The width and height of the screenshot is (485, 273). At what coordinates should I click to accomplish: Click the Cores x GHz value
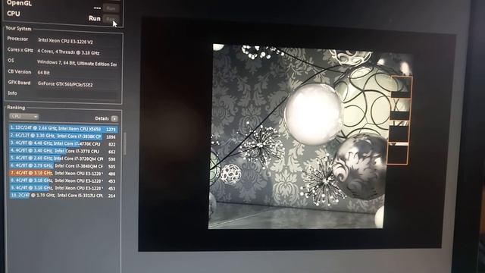(x=68, y=52)
